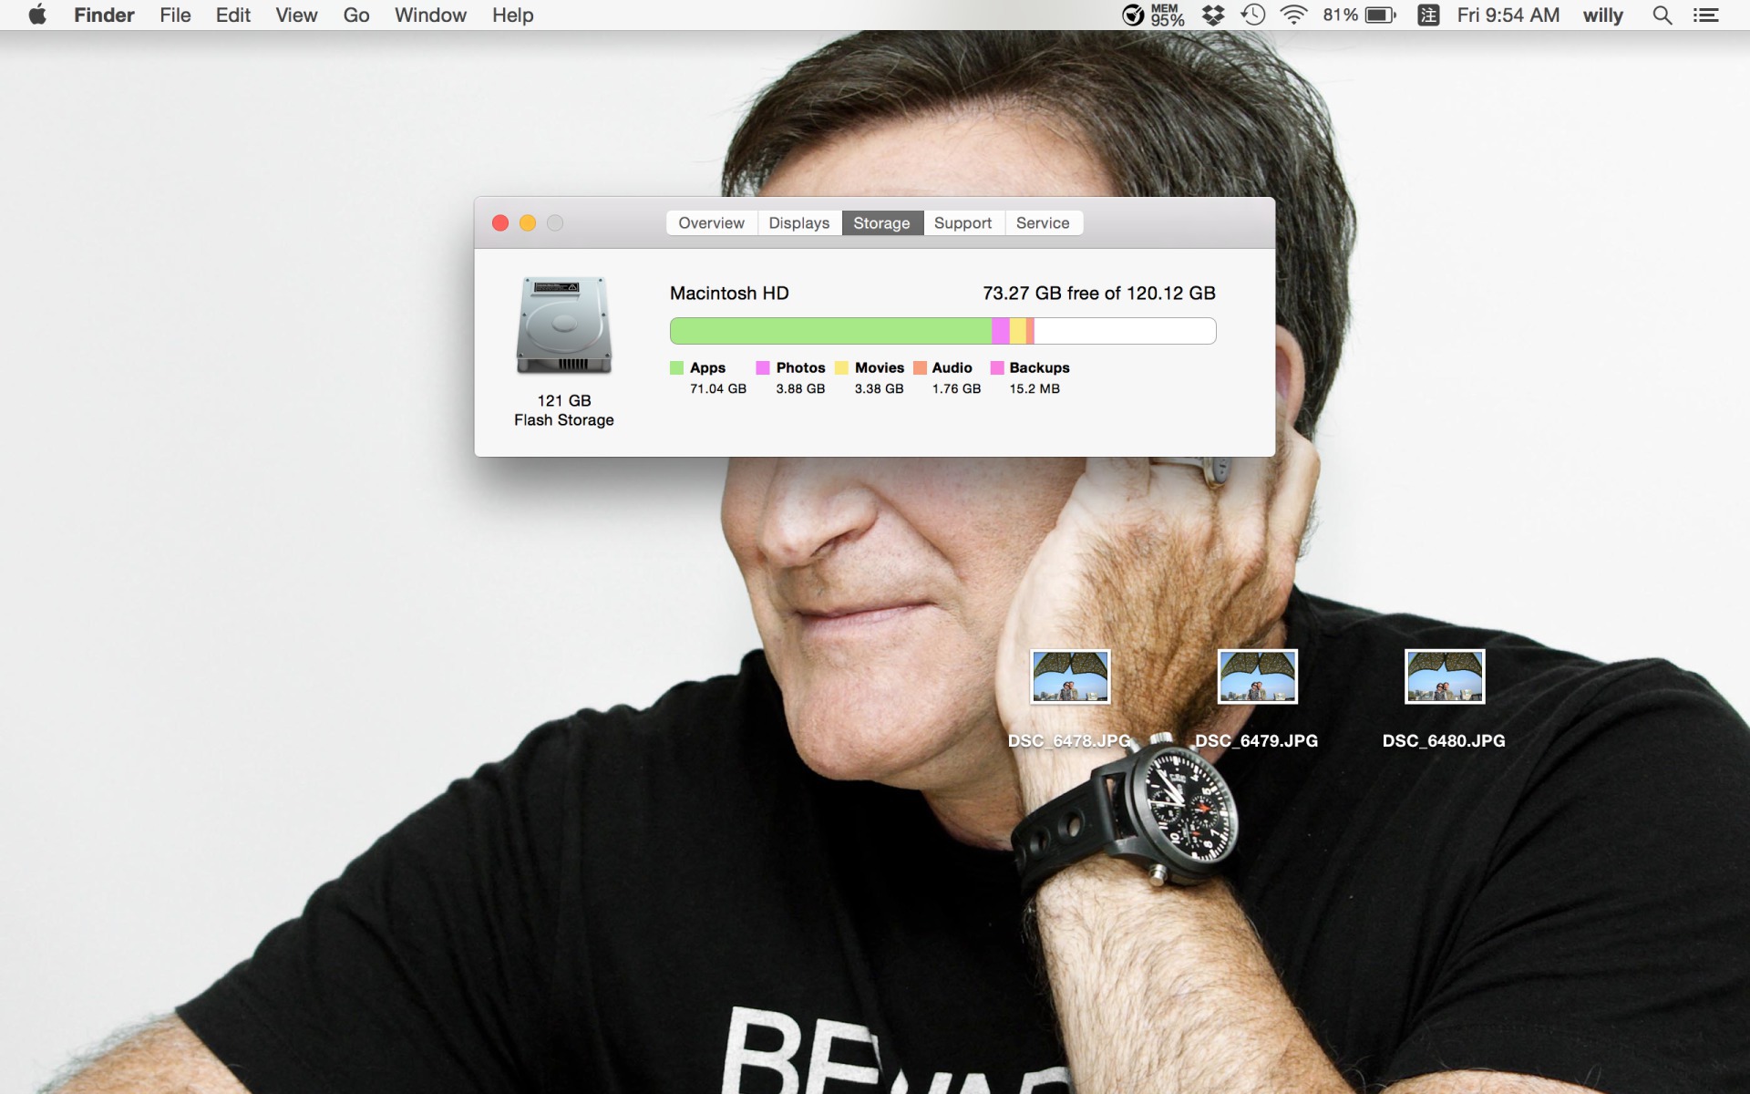The height and width of the screenshot is (1094, 1750).
Task: Click the Macintosh HD volume name
Action: coord(729,294)
